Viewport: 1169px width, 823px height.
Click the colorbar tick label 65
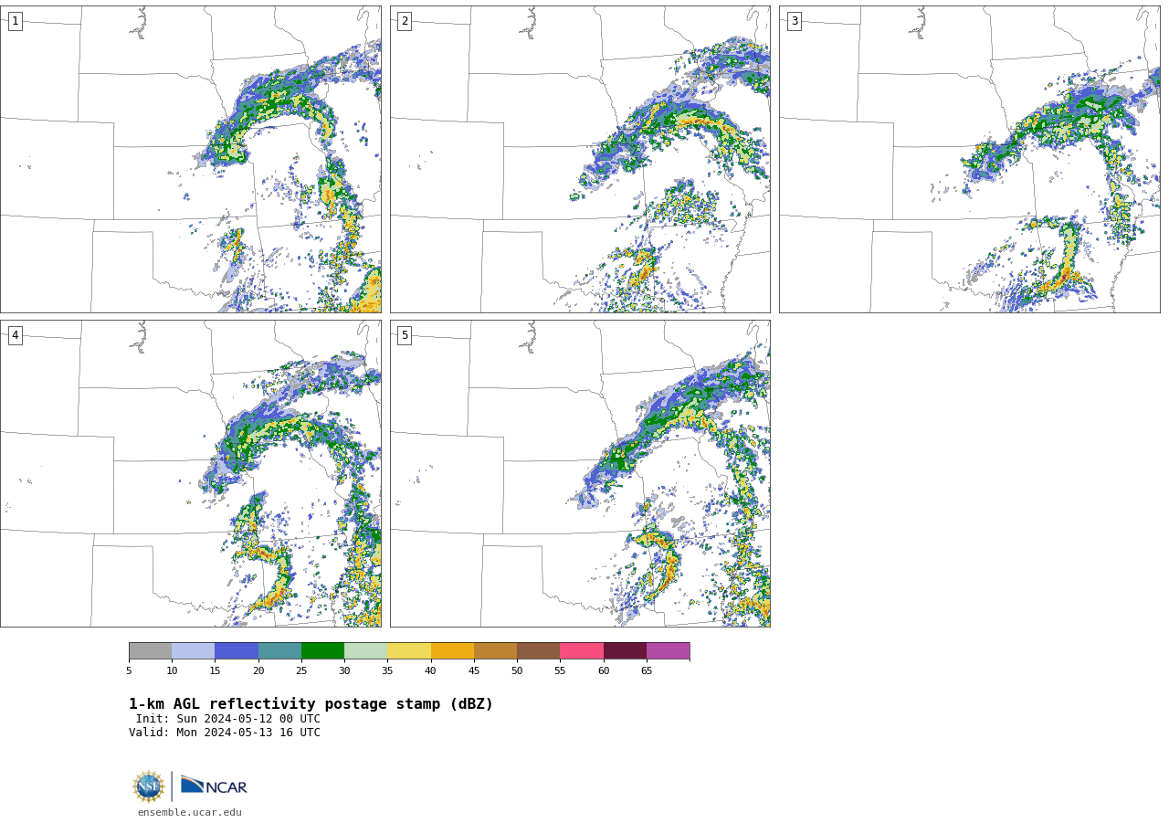tap(647, 670)
